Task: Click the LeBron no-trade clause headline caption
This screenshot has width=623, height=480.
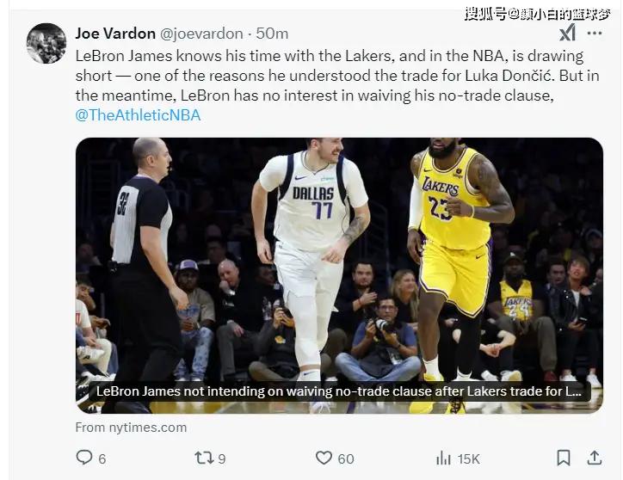Action: pyautogui.click(x=339, y=391)
